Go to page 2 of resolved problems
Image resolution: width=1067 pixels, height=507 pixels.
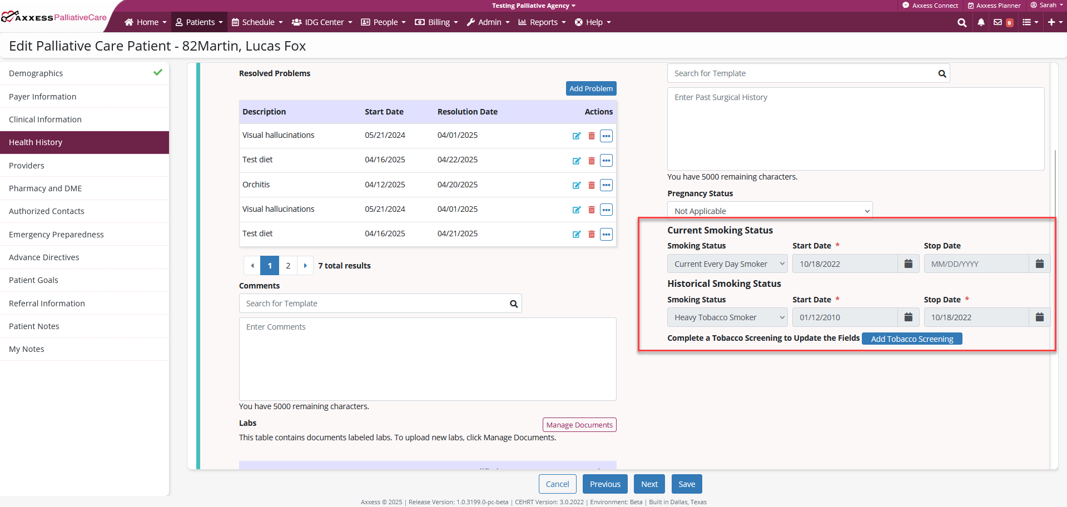(288, 266)
